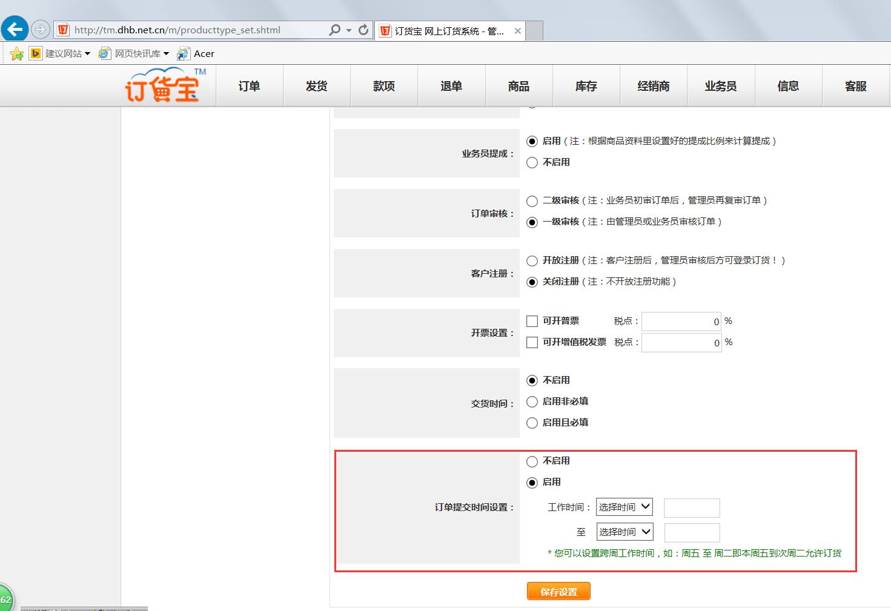Open the 经销商 menu
Viewport: 891px width, 611px height.
[653, 86]
